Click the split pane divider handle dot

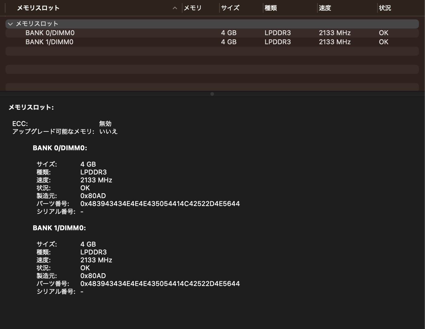coord(212,94)
